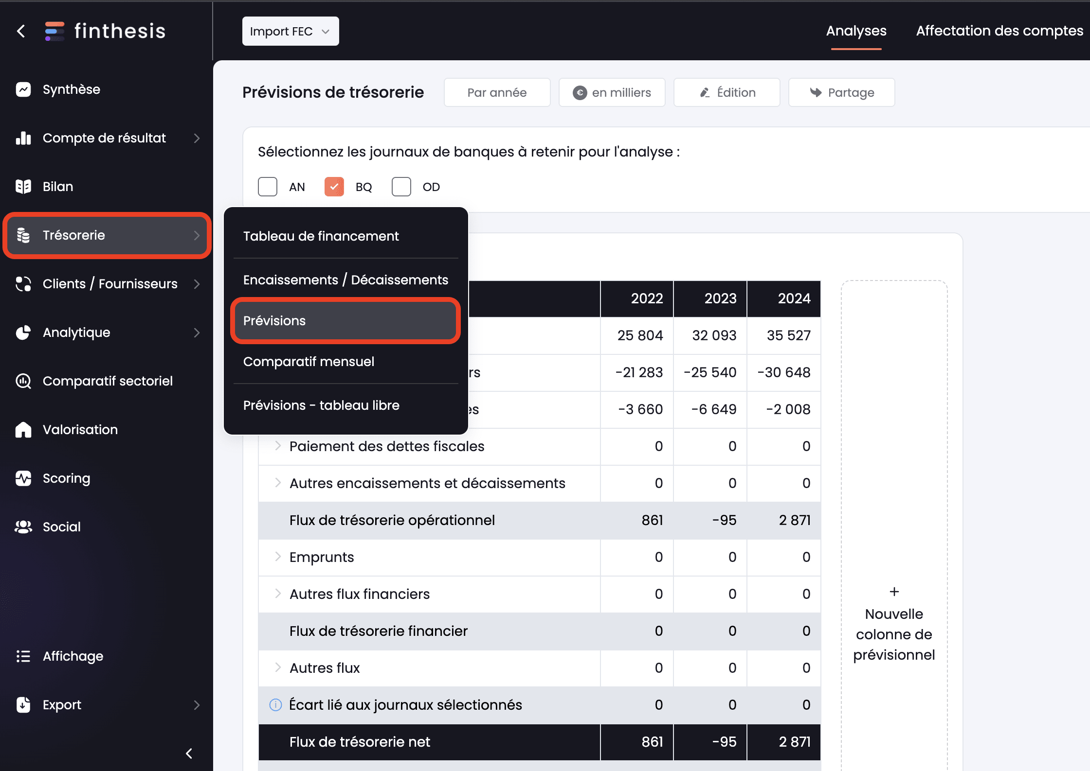Screen dimensions: 1090x771
Task: Click the Export download icon
Action: (23, 705)
